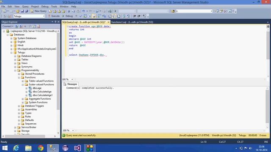The width and height of the screenshot is (271, 152).
Task: Click the Cut scissors icon
Action: click(69, 11)
